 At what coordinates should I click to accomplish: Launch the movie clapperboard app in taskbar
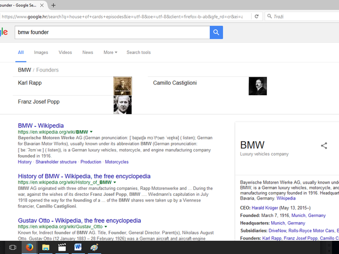click(62, 247)
